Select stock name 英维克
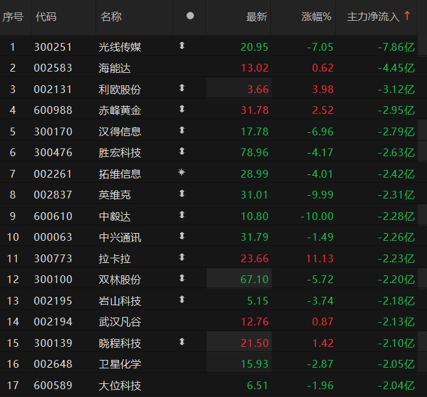This screenshot has height=397, width=427. point(114,195)
